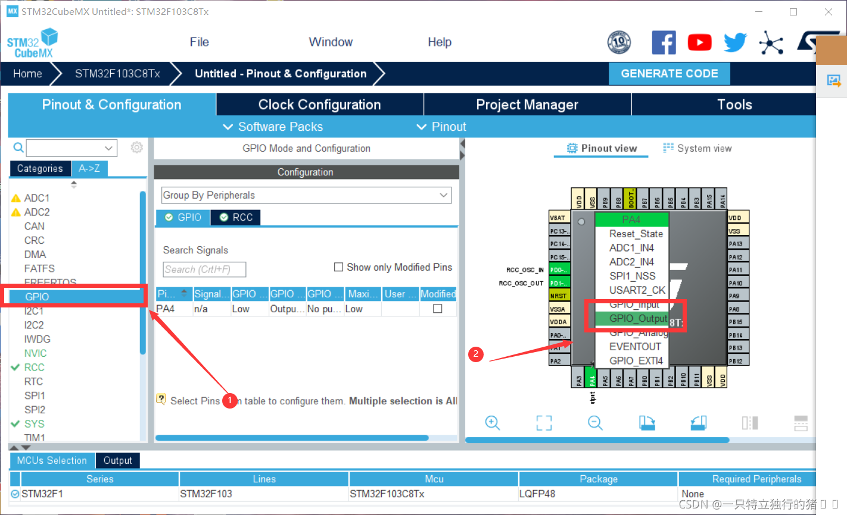Choose Reset_State from pin menu
This screenshot has width=847, height=515.
click(x=636, y=234)
